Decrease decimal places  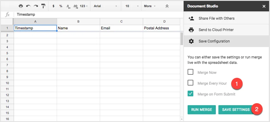pyautogui.click(x=68, y=6)
